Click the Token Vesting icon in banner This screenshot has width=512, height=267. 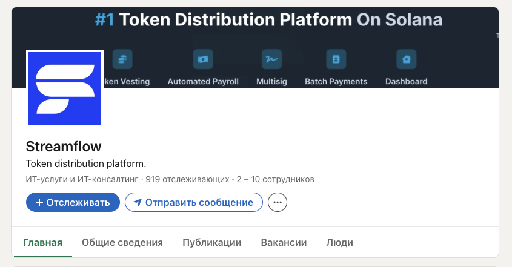click(123, 60)
